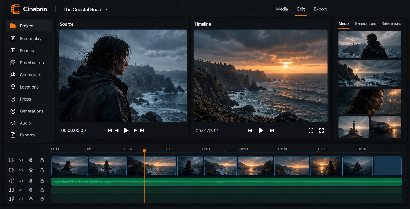Click the Source timecode 00:00:00:00
Viewport: 410px width, 209px height.
click(x=74, y=130)
